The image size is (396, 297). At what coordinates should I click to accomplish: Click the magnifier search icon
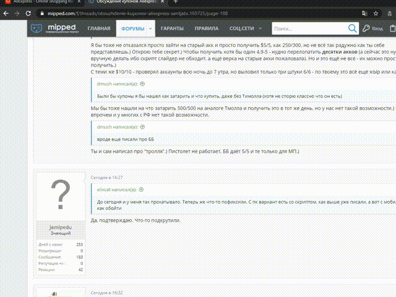[x=352, y=28]
